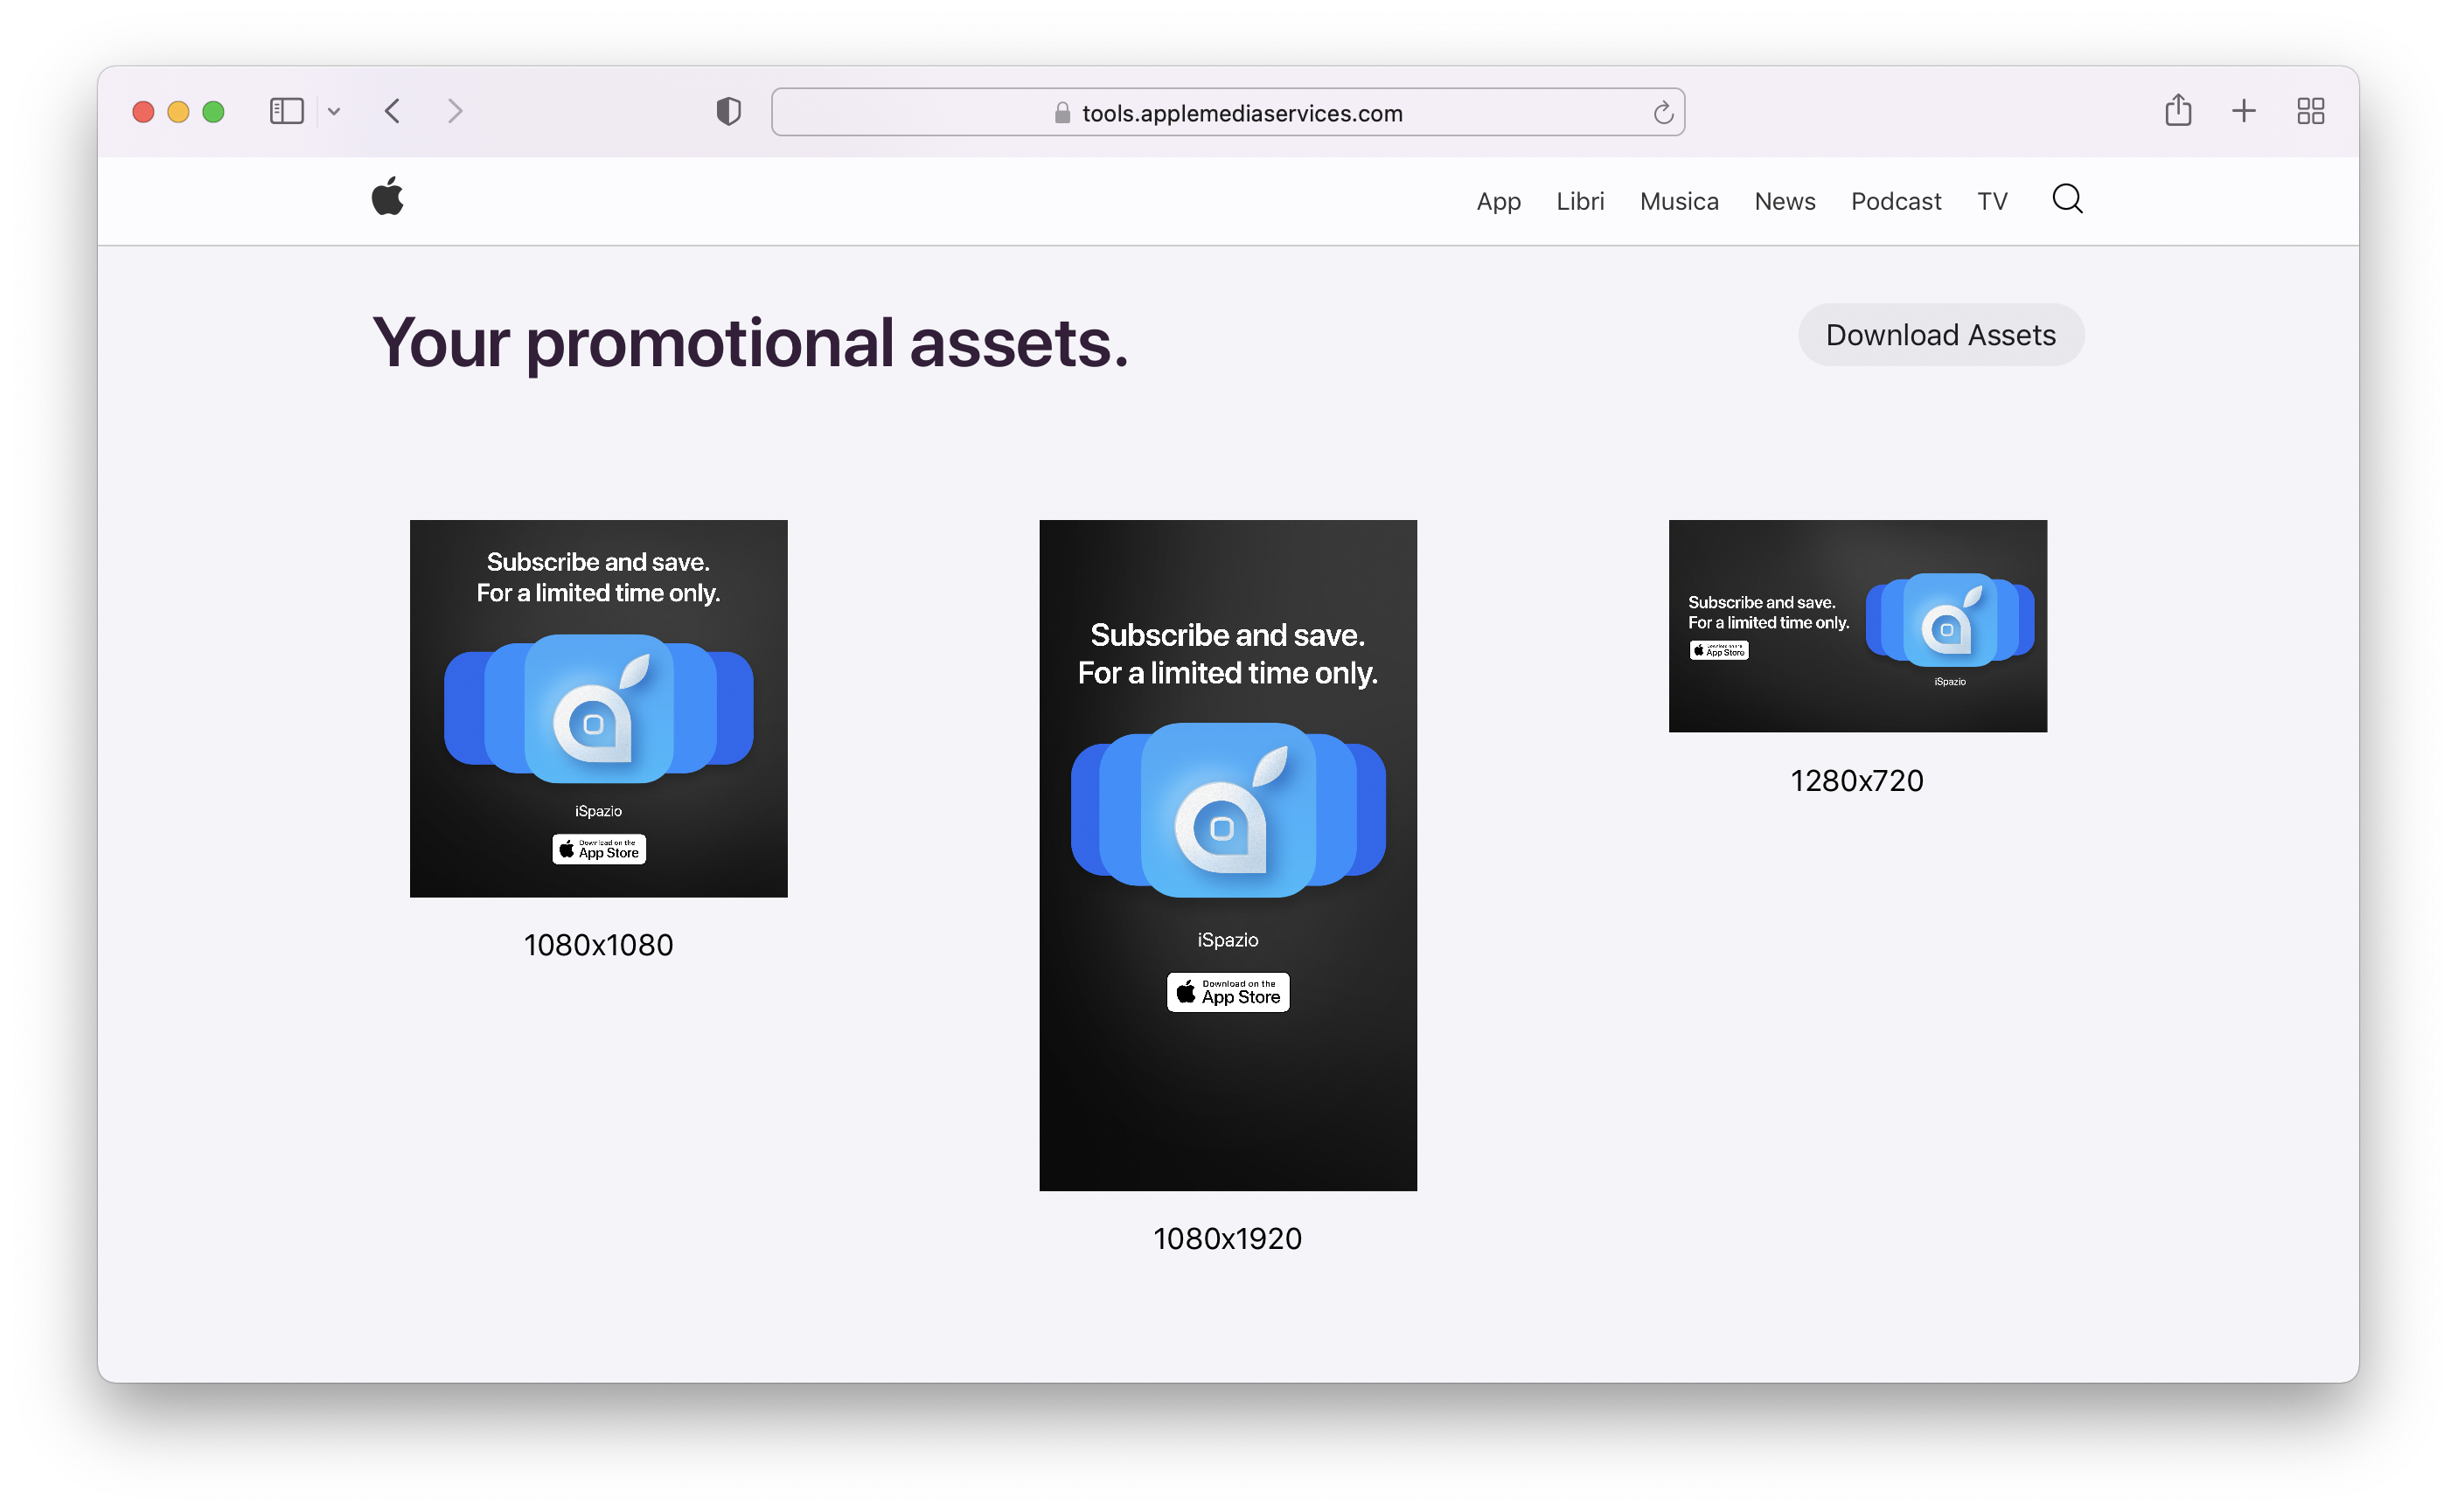Open the Podcast navigation link
The image size is (2457, 1512).
[x=1896, y=201]
